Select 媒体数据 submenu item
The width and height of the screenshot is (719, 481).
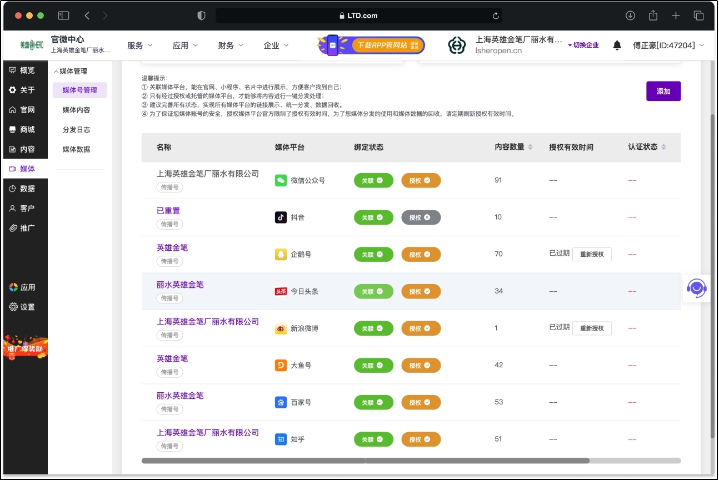click(77, 149)
